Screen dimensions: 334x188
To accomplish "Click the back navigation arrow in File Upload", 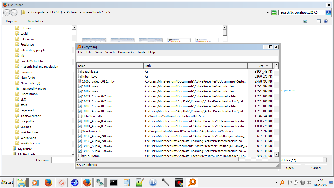I will coord(7,13).
